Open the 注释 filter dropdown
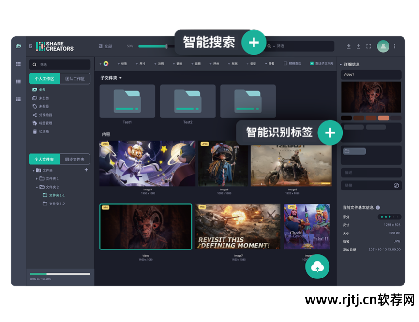419x322 pixels. (159, 64)
